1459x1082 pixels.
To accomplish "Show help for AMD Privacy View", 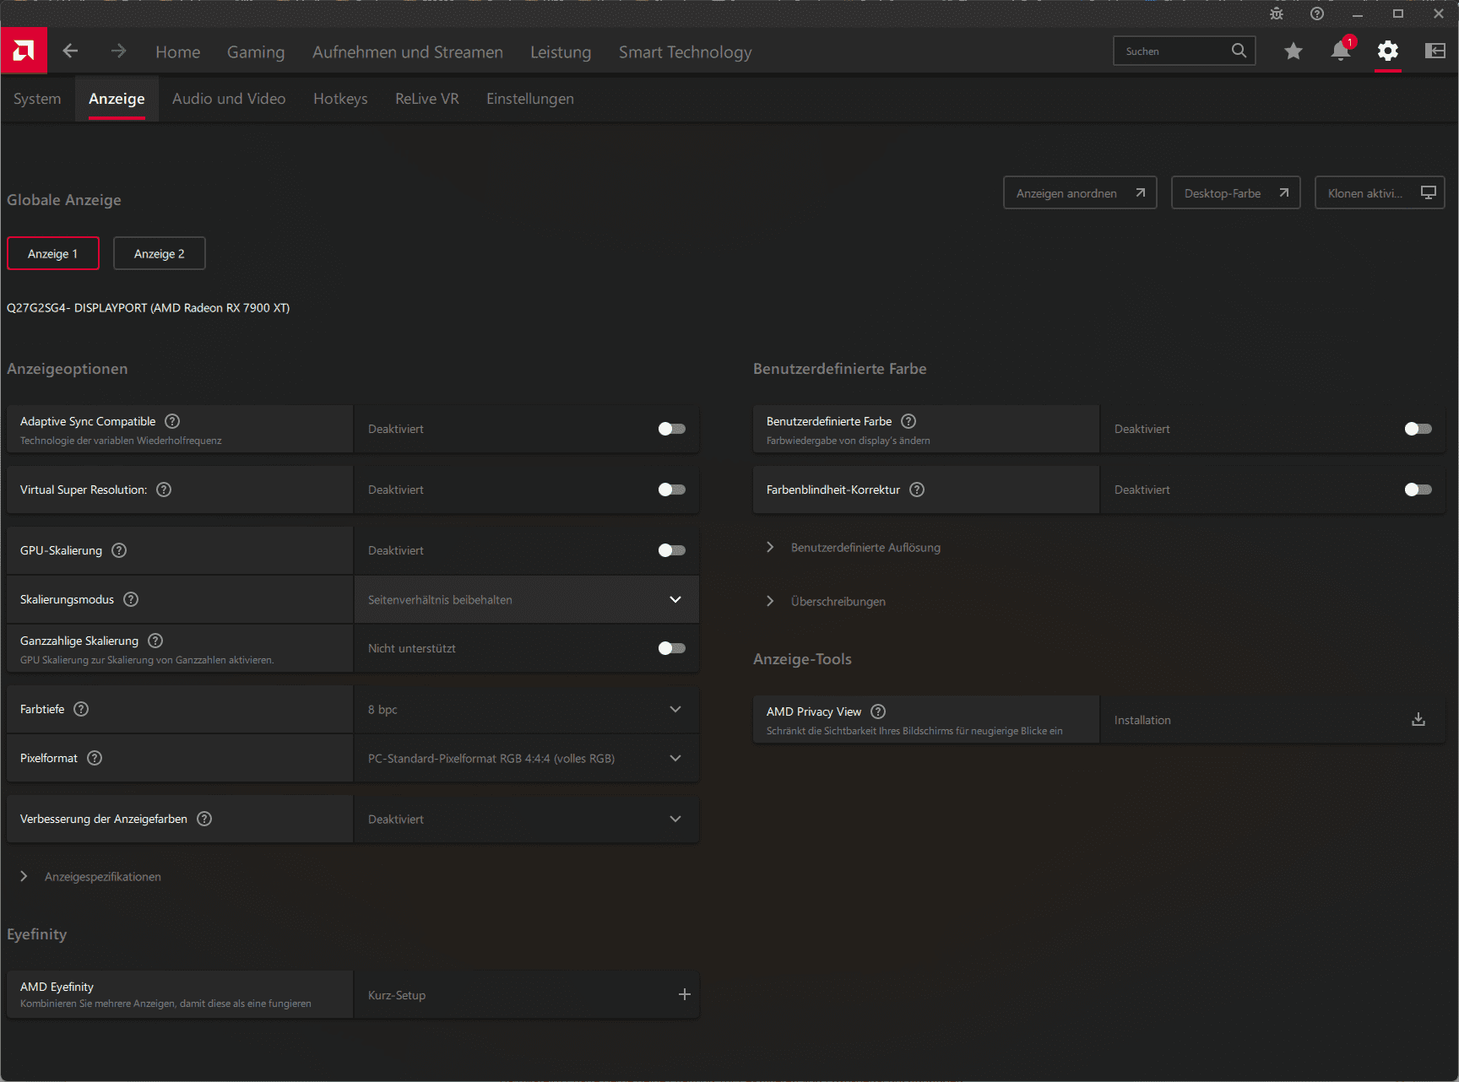I will (878, 711).
